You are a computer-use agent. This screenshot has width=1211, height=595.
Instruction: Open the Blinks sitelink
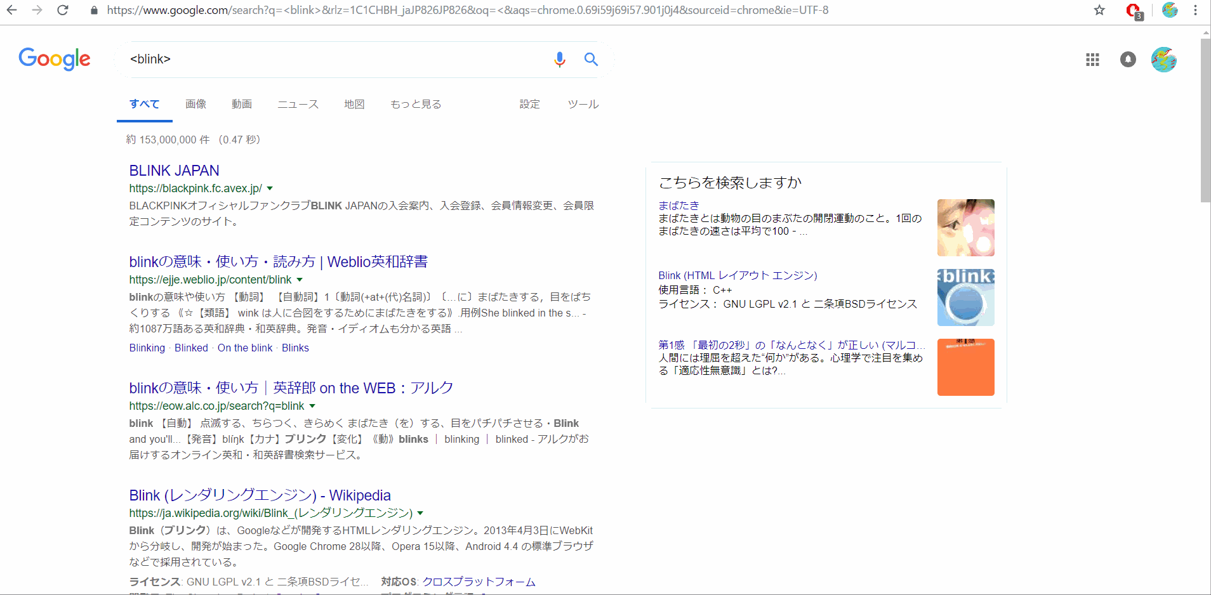pos(295,348)
